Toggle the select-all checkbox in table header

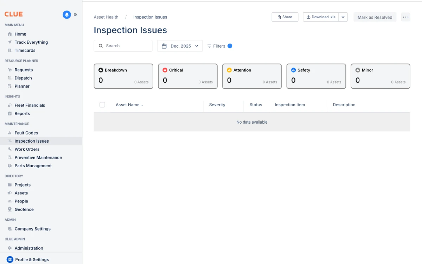[x=102, y=105]
